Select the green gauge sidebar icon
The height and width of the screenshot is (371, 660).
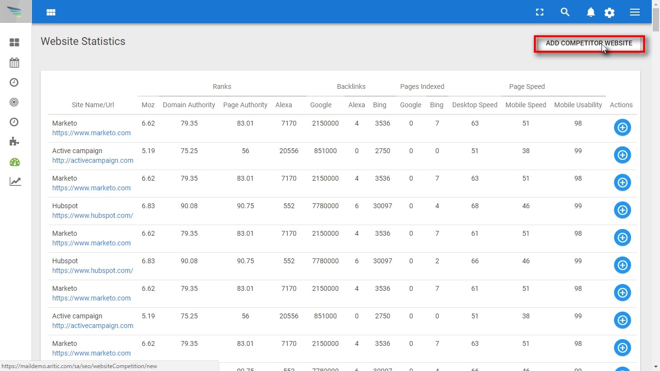point(14,162)
